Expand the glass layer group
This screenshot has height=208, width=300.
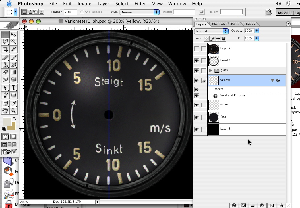211,70
